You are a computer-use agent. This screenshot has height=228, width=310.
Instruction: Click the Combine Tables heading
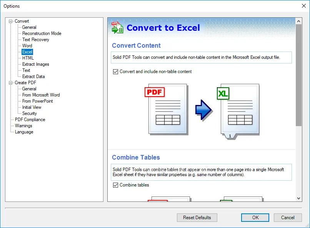pyautogui.click(x=136, y=157)
